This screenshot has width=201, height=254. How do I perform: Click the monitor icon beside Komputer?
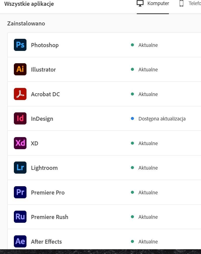pos(140,4)
